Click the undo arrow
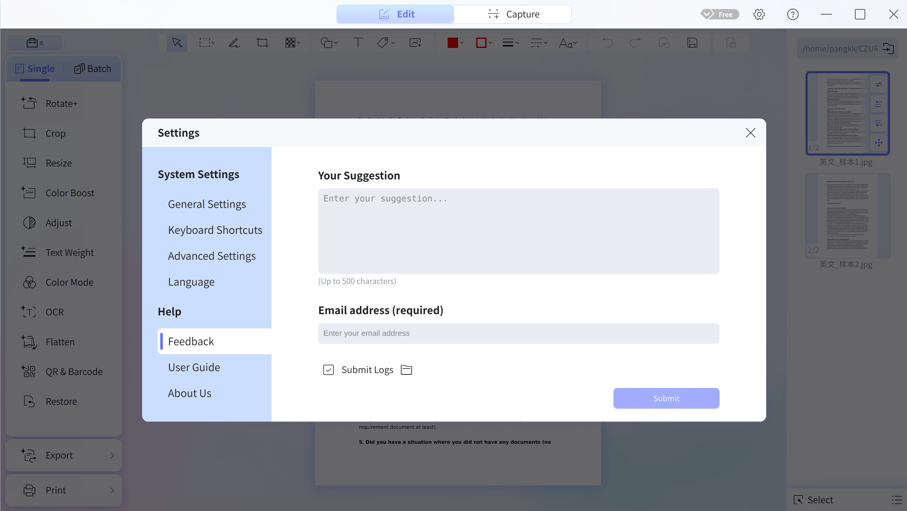The height and width of the screenshot is (511, 907). [607, 43]
